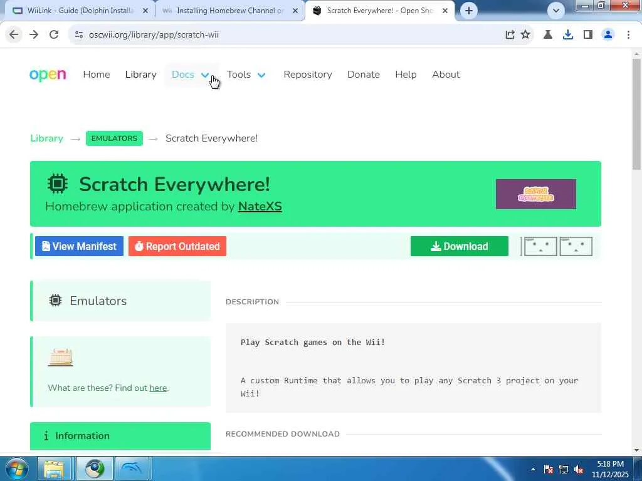Open the Emulators category card

point(120,301)
